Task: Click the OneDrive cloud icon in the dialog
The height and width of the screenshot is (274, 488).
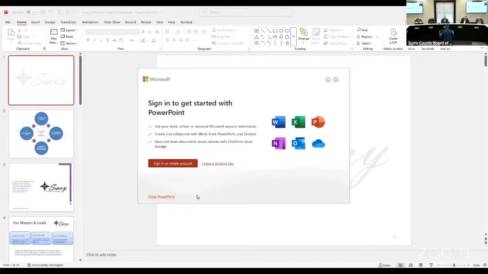Action: pyautogui.click(x=318, y=143)
